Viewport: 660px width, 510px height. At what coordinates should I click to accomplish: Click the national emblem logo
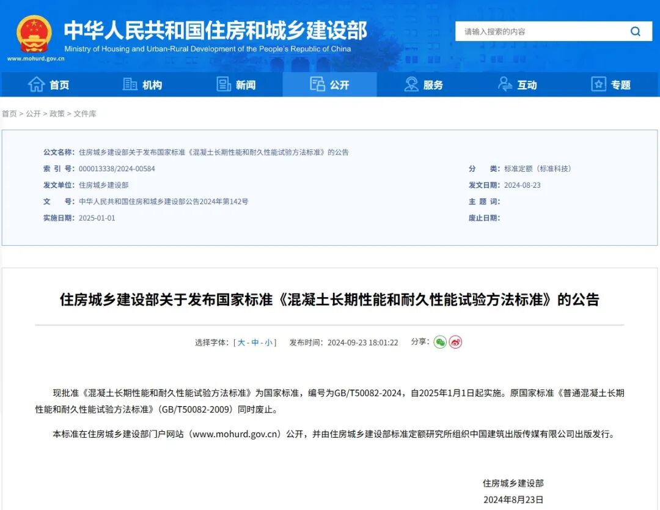tap(34, 34)
